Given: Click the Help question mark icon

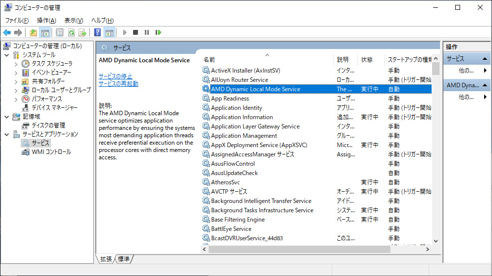Looking at the screenshot, I should pos(98,32).
